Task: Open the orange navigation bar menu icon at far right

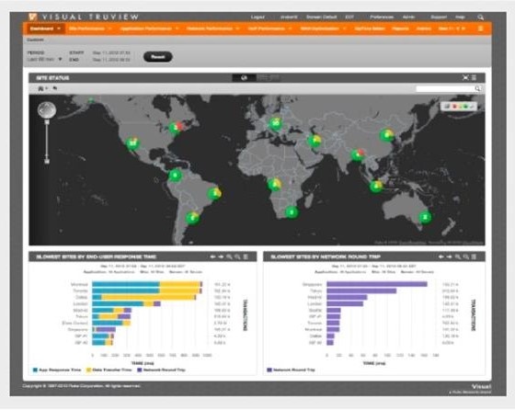Action: 480,28
